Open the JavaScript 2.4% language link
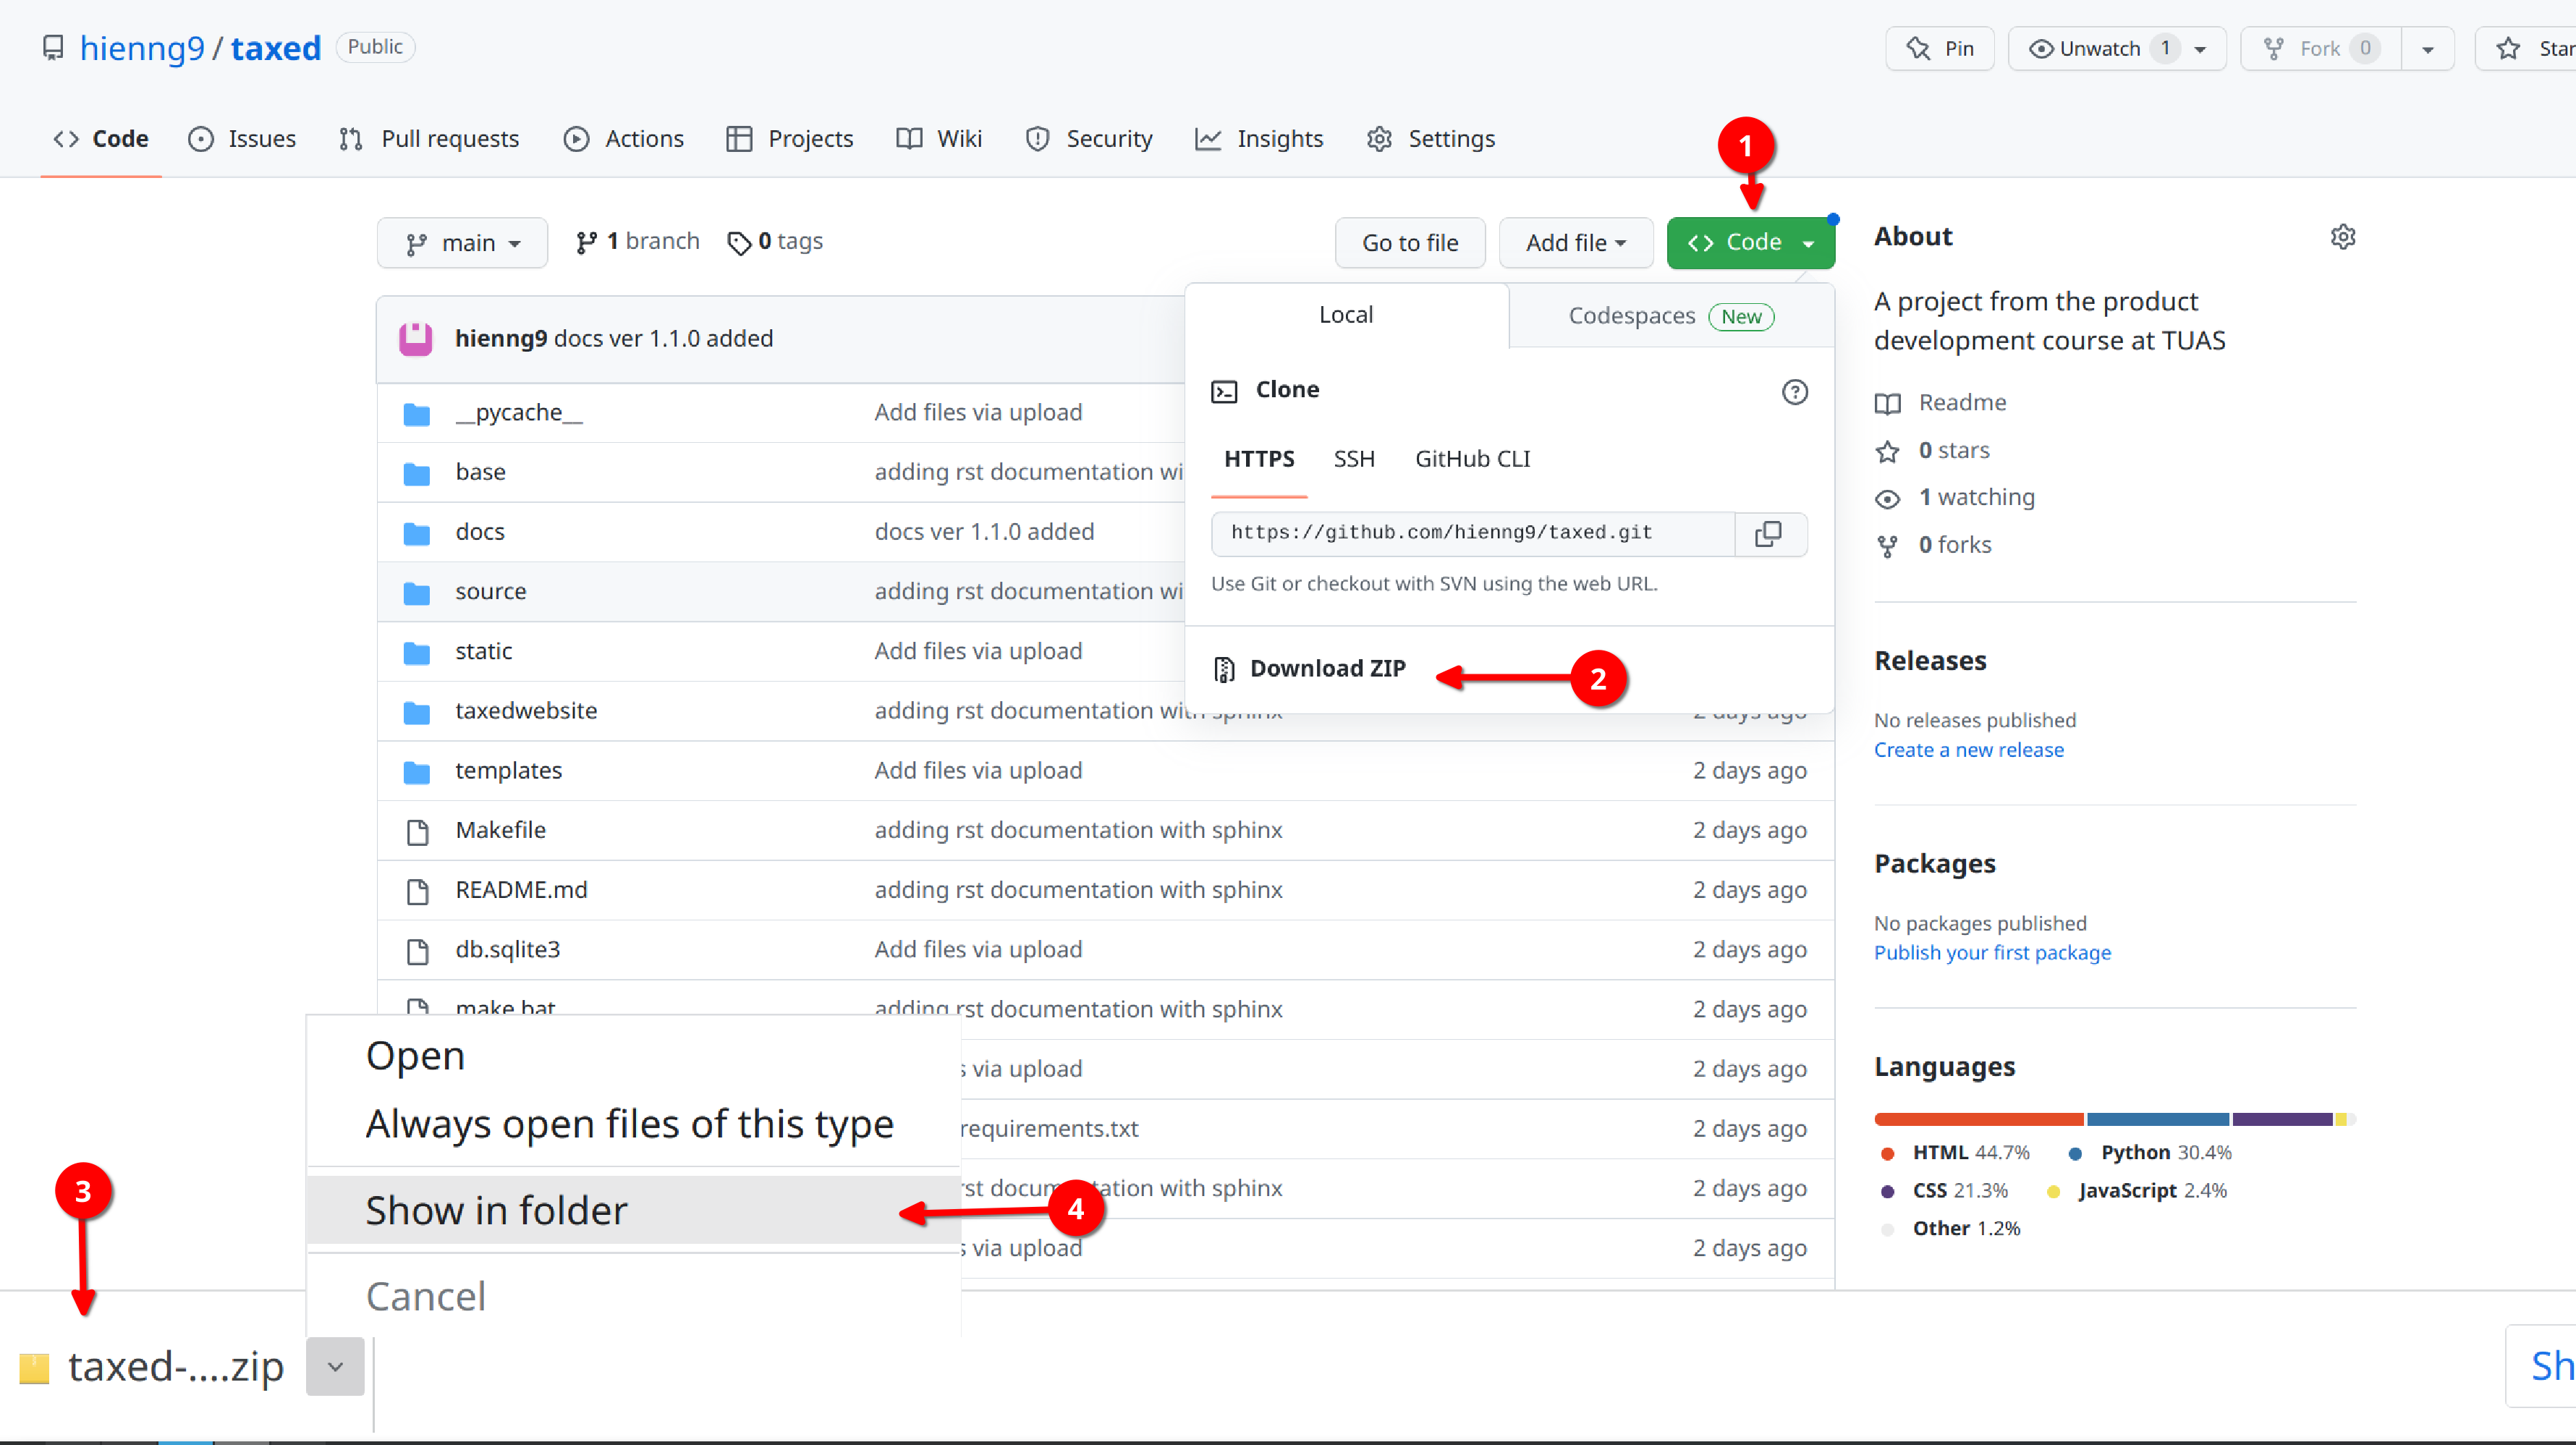Screen dimensions: 2576x1445 [x=2138, y=1191]
